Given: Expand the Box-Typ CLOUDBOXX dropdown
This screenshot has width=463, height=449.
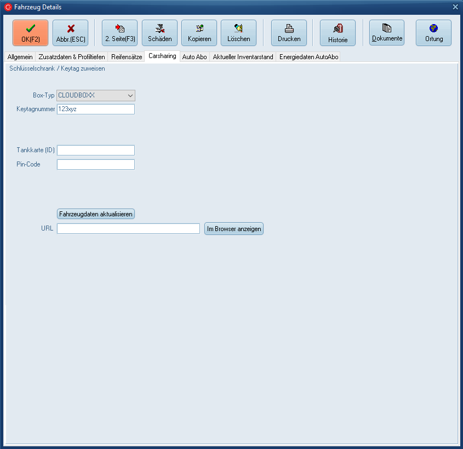Looking at the screenshot, I should [x=130, y=95].
